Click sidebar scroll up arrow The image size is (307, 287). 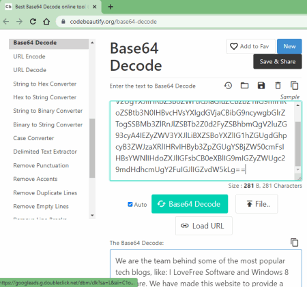(92, 42)
